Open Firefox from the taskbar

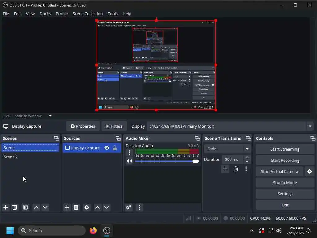[x=93, y=231]
